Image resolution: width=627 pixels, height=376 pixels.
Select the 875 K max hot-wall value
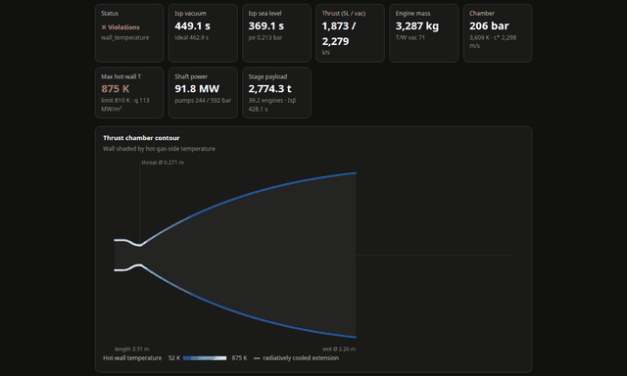point(116,89)
